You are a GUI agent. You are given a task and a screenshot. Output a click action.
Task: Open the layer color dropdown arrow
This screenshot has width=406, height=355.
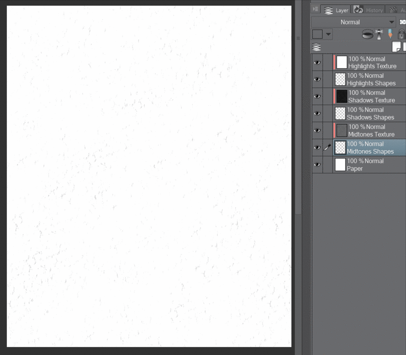(x=329, y=34)
